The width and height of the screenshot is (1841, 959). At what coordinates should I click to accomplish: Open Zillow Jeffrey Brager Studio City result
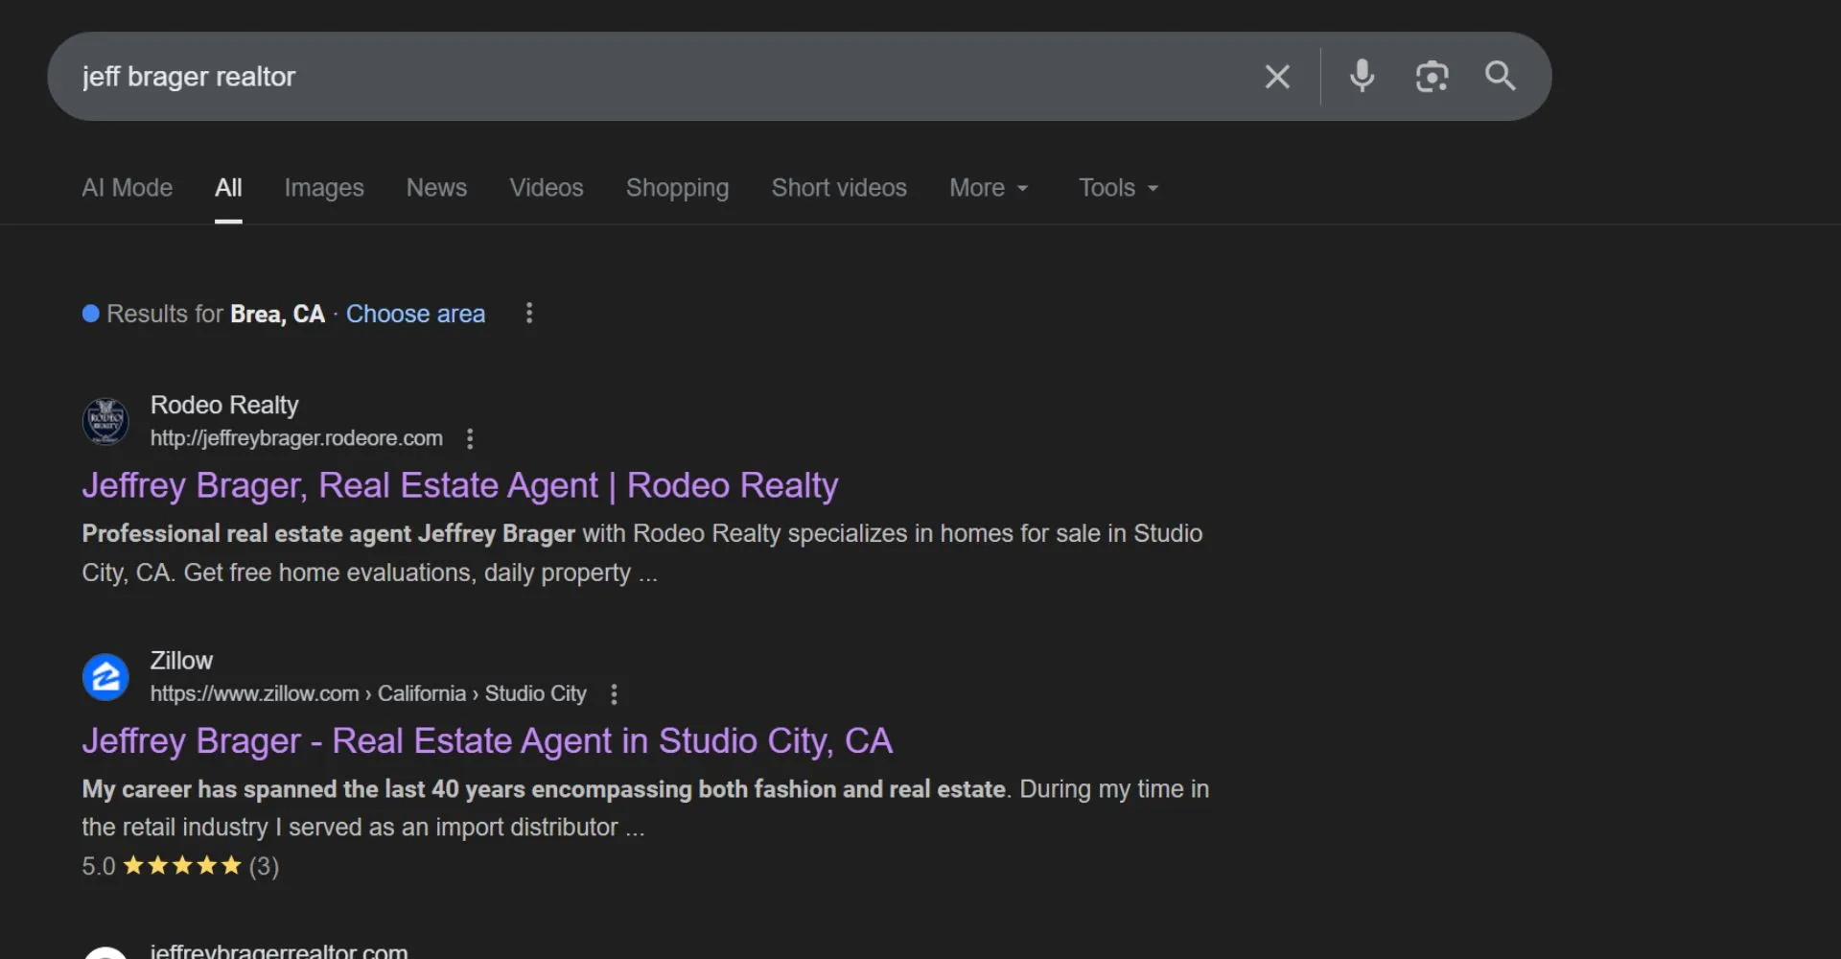[x=487, y=741]
